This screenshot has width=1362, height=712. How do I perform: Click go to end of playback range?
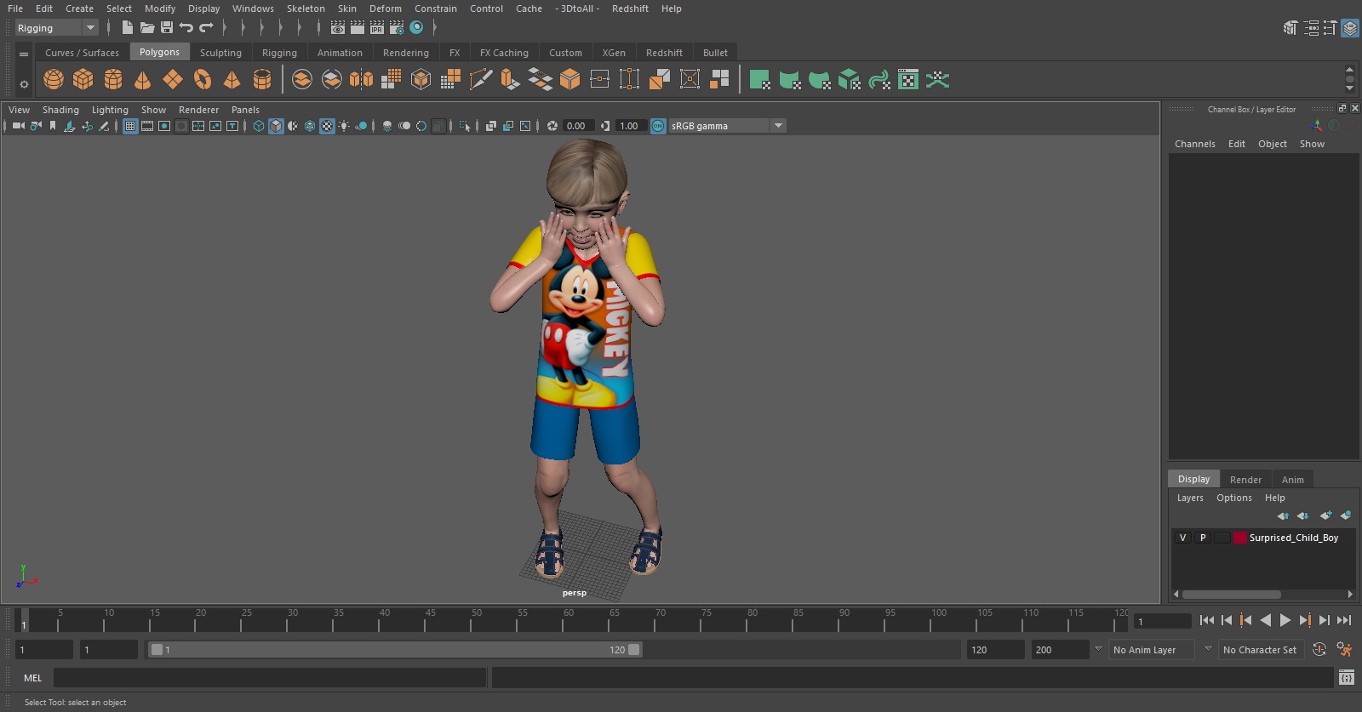click(x=1344, y=620)
